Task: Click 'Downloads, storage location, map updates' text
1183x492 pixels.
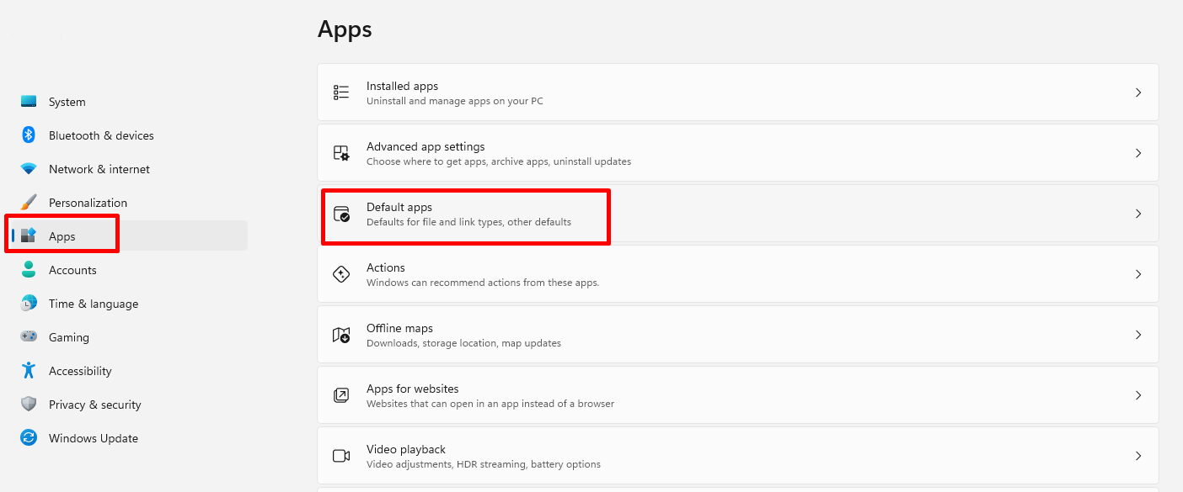Action: [463, 343]
